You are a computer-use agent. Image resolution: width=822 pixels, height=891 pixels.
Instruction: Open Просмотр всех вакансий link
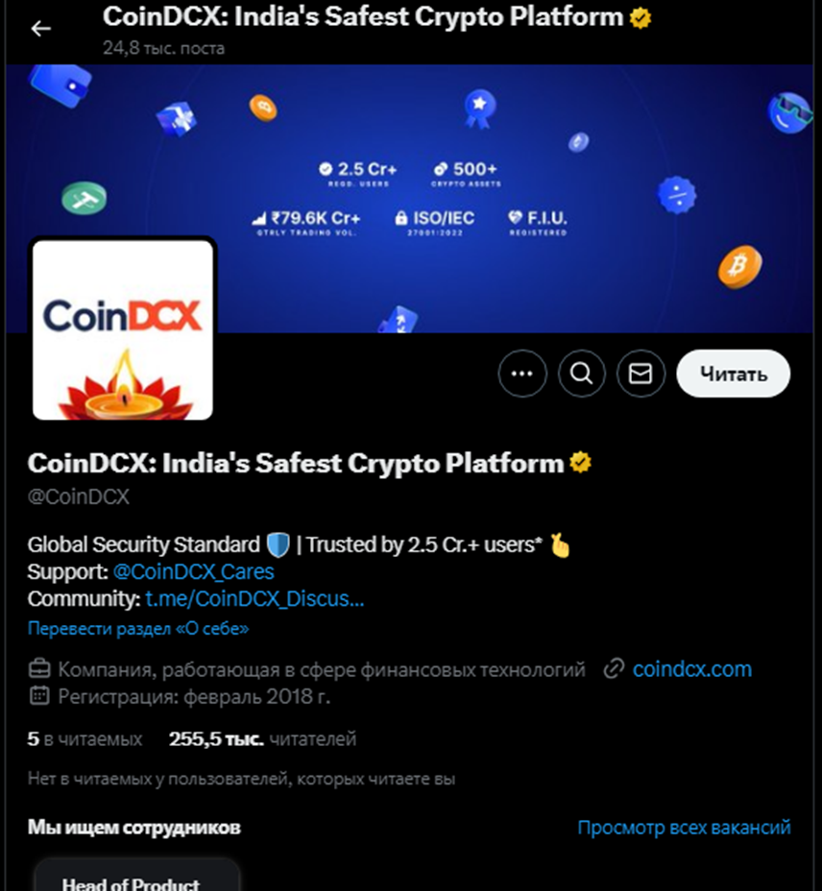684,828
